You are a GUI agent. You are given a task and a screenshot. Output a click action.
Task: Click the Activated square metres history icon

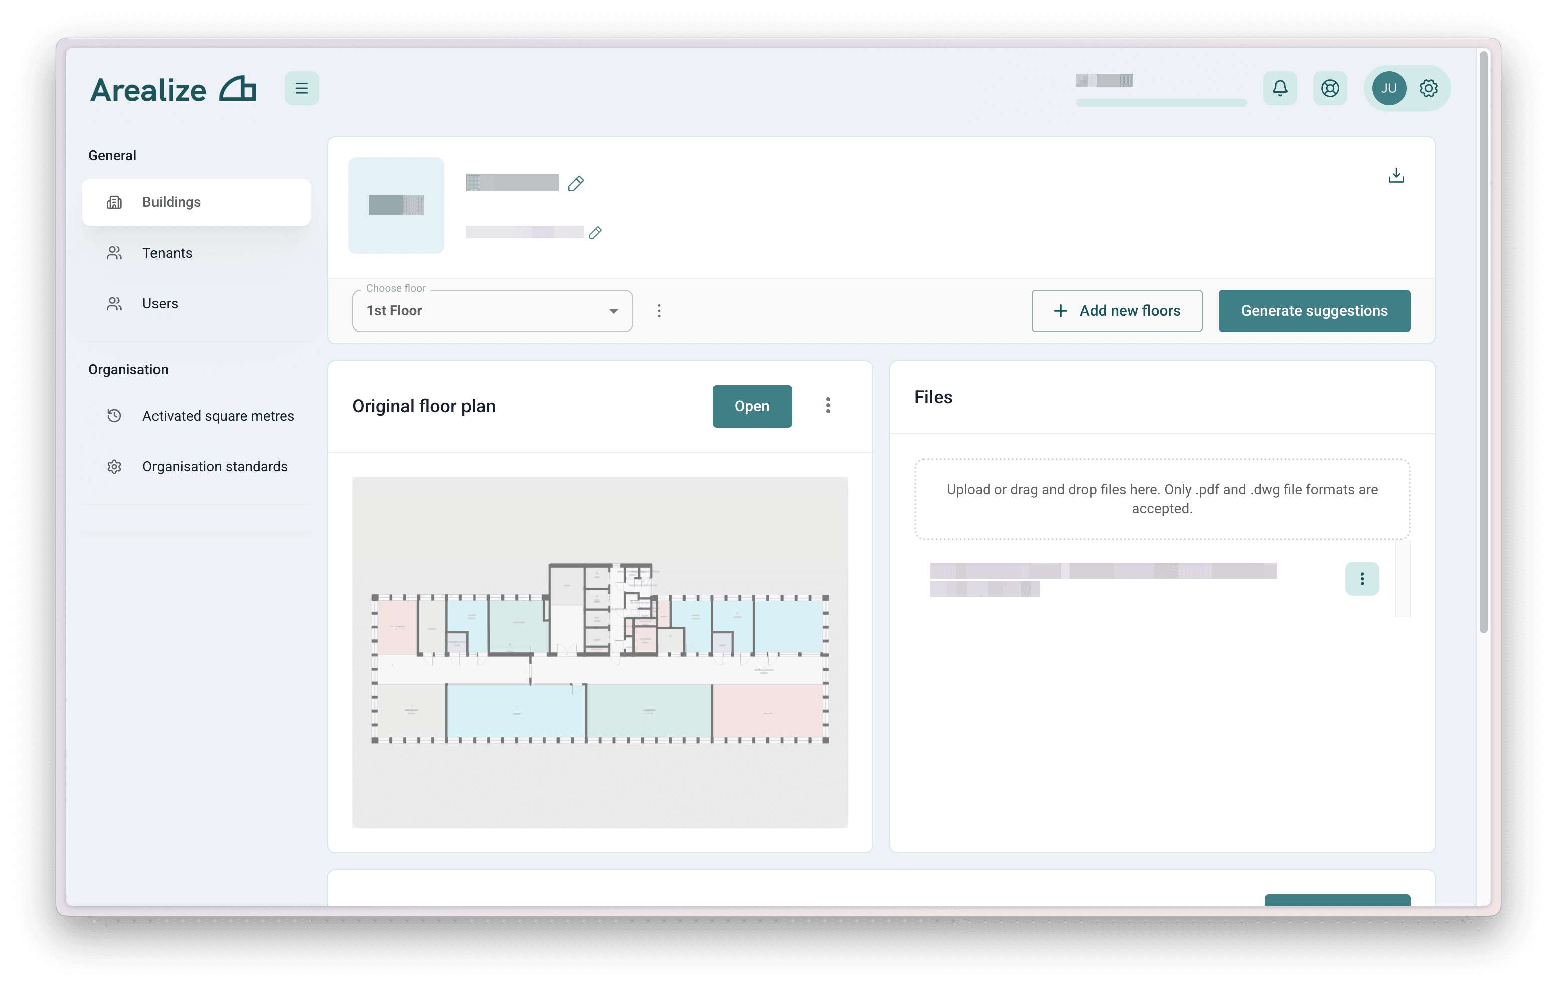point(114,416)
